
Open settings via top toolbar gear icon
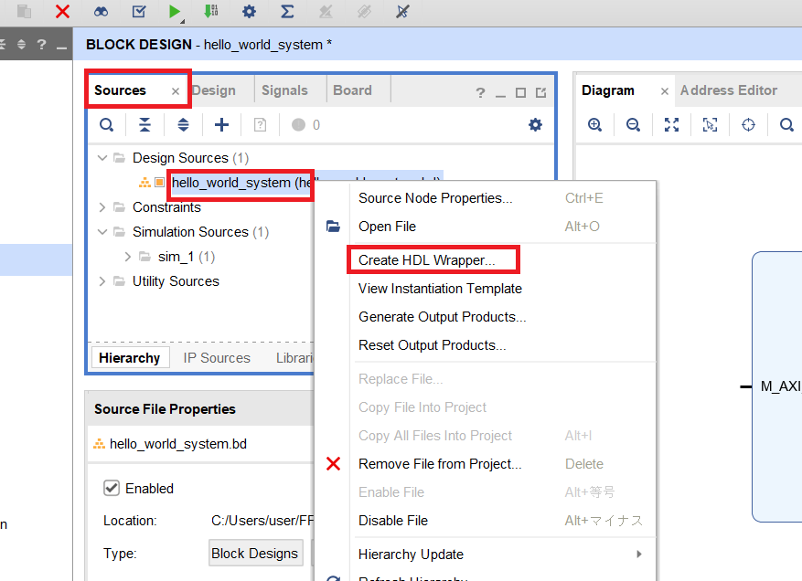[249, 11]
